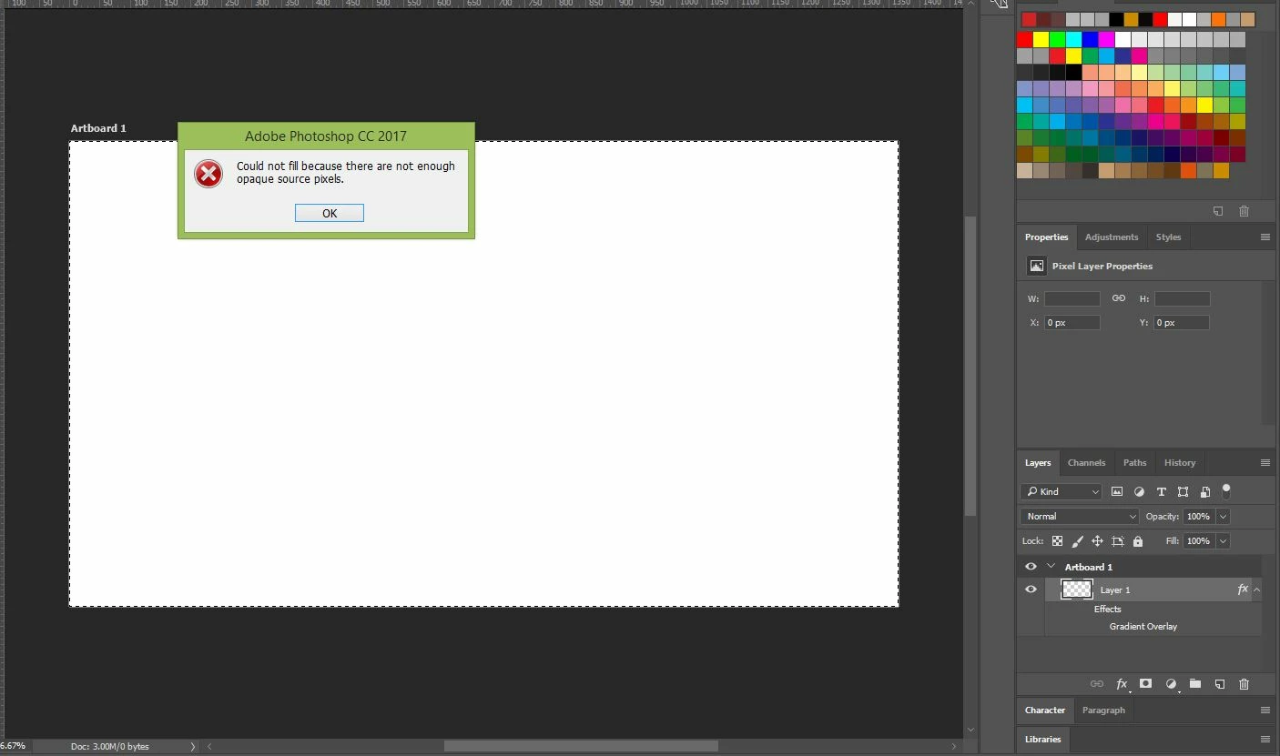
Task: Lock transparent pixels of the layer
Action: [1057, 541]
